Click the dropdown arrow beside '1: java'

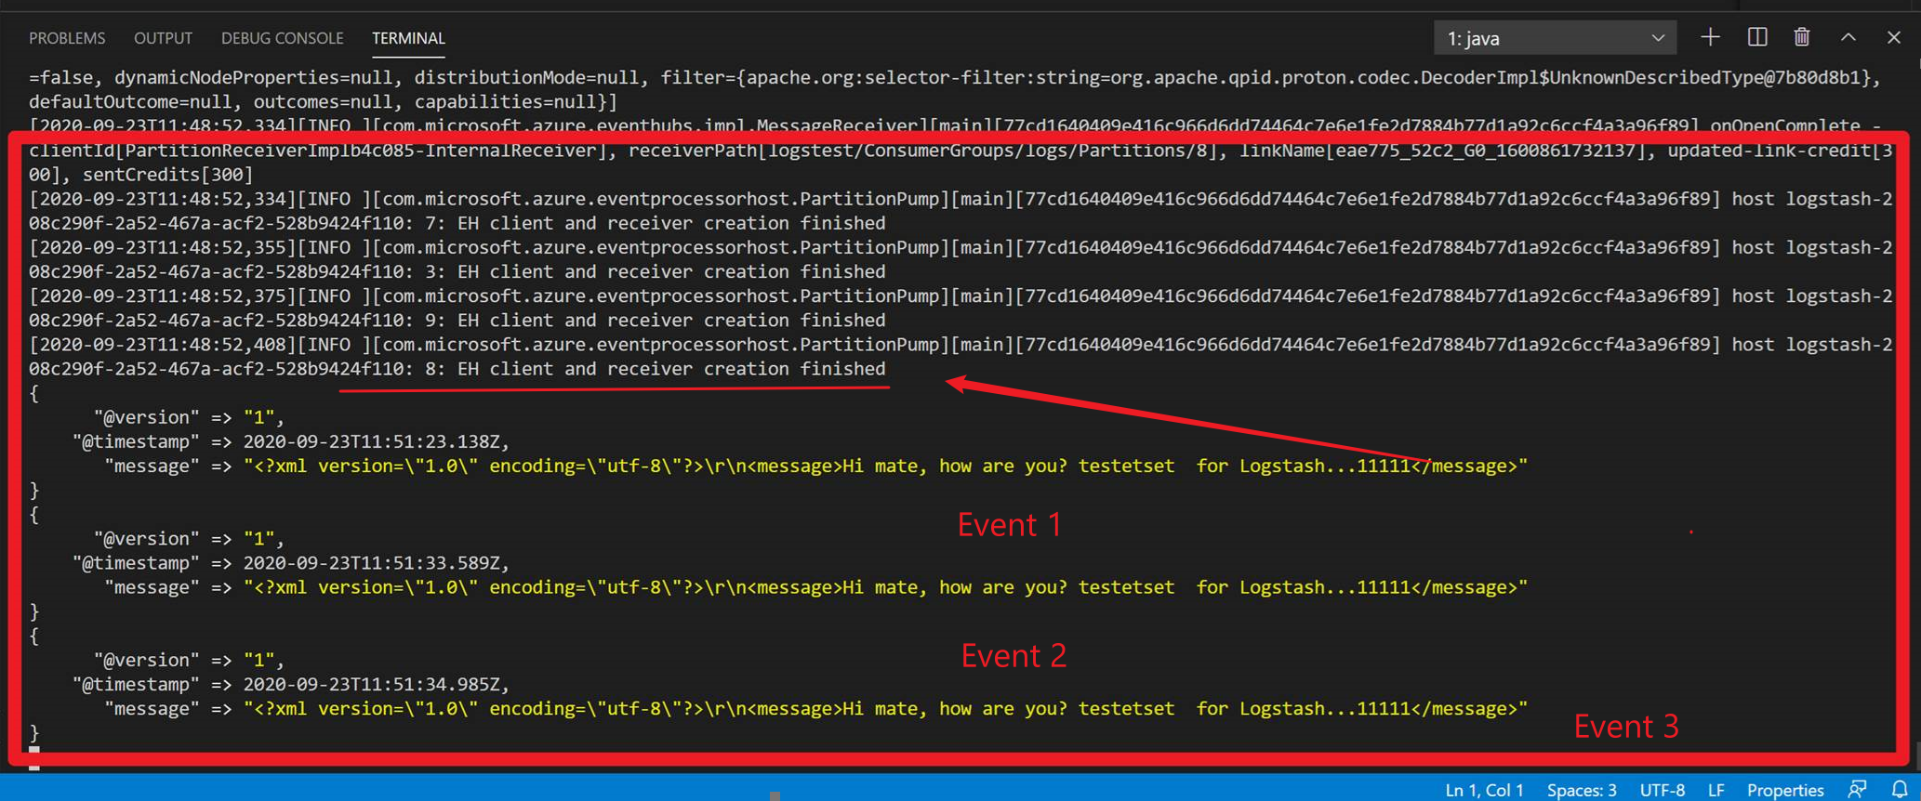click(x=1658, y=38)
